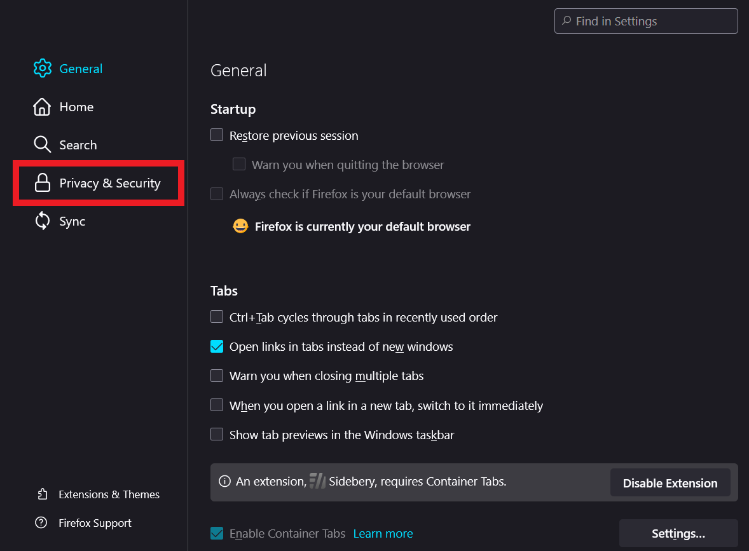Go to the Home settings section
This screenshot has width=749, height=551.
76,107
